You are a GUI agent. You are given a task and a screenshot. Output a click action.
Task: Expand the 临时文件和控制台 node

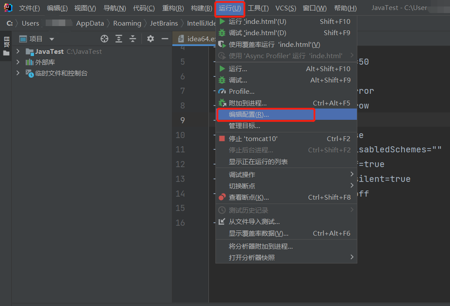coord(18,73)
